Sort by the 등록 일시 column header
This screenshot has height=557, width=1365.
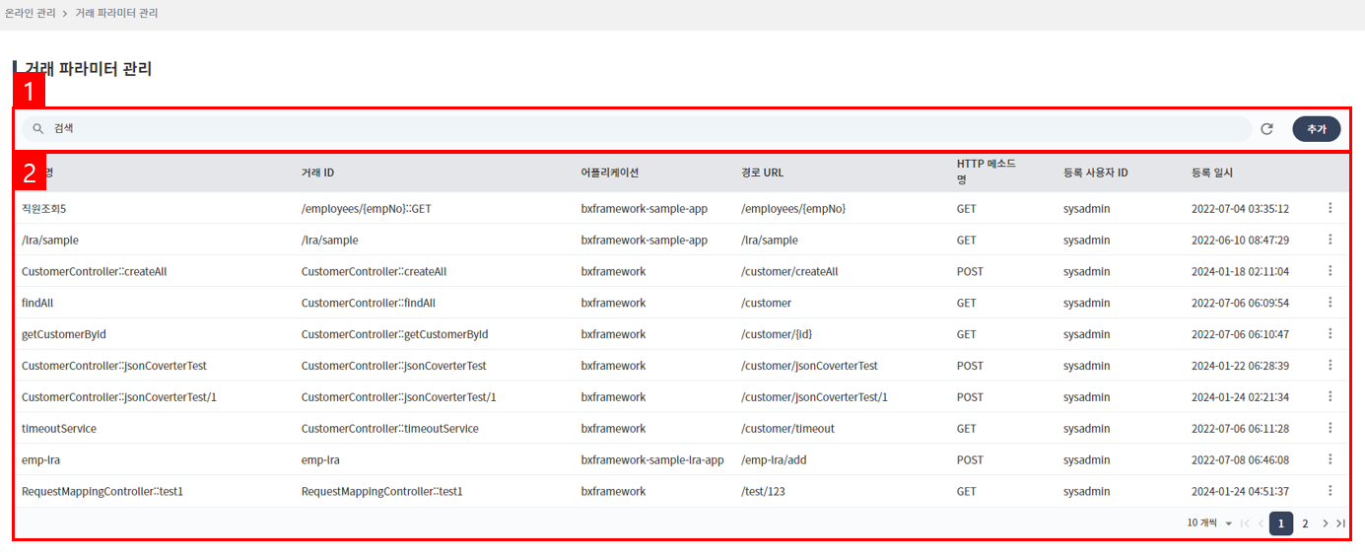pos(1211,173)
